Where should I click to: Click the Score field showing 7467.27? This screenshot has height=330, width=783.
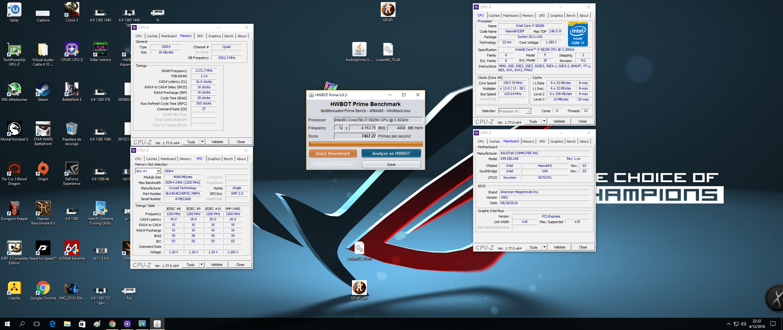click(x=355, y=136)
